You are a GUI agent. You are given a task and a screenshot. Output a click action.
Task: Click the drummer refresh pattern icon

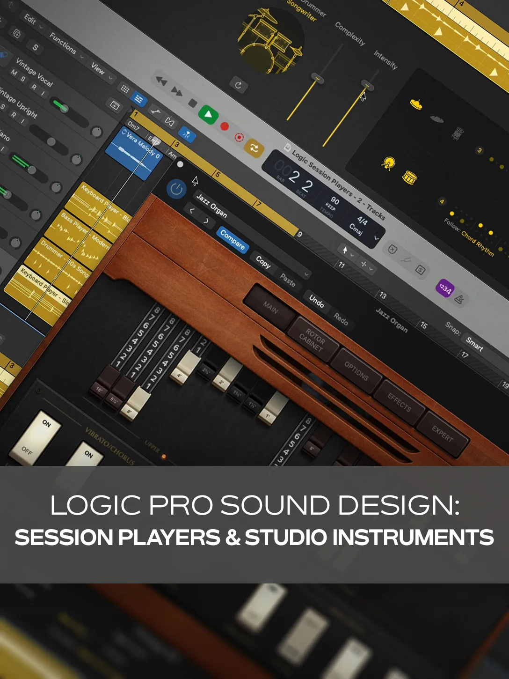(x=238, y=85)
